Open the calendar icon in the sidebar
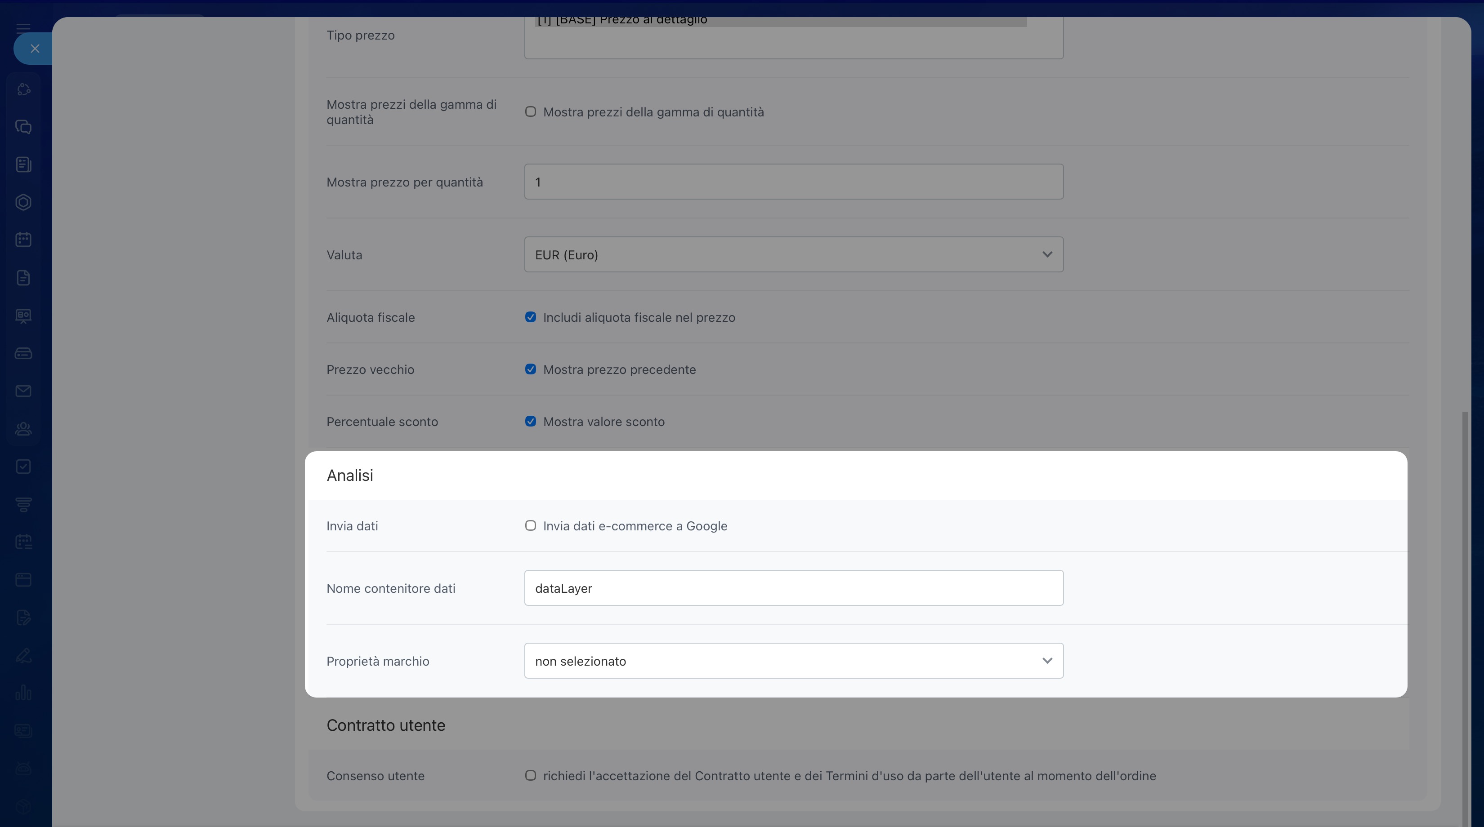 [24, 240]
